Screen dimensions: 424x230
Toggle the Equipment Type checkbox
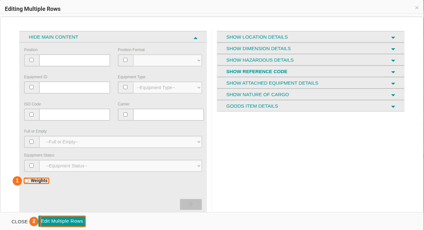[125, 87]
